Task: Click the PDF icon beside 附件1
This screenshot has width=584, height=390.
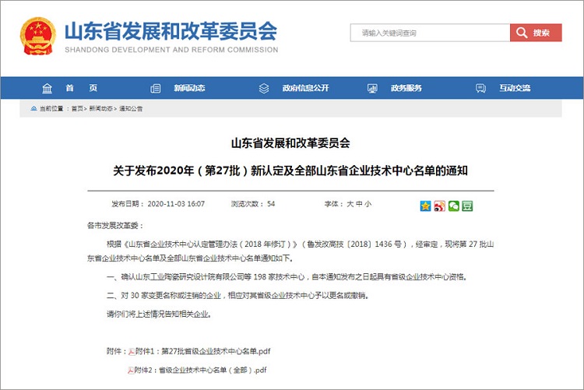Action: coord(132,351)
